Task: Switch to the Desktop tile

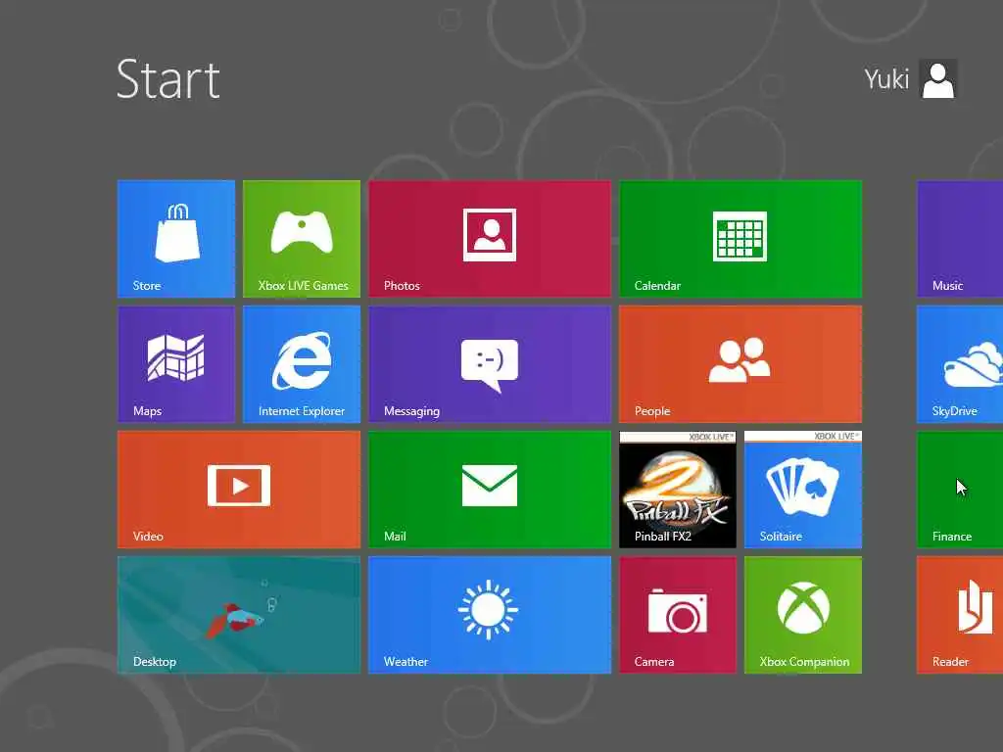Action: (239, 615)
